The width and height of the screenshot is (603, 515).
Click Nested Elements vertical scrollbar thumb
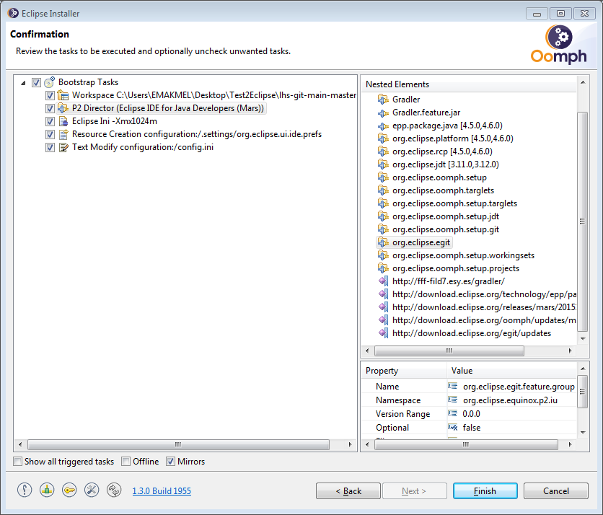(x=583, y=221)
